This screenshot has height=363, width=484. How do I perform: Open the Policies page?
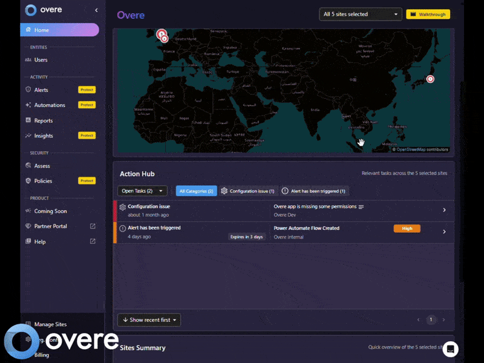43,181
